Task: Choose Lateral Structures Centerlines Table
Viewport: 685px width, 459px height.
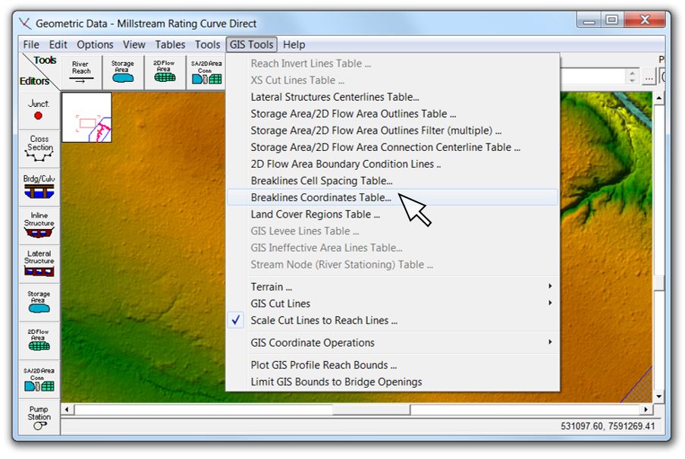Action: [393, 97]
